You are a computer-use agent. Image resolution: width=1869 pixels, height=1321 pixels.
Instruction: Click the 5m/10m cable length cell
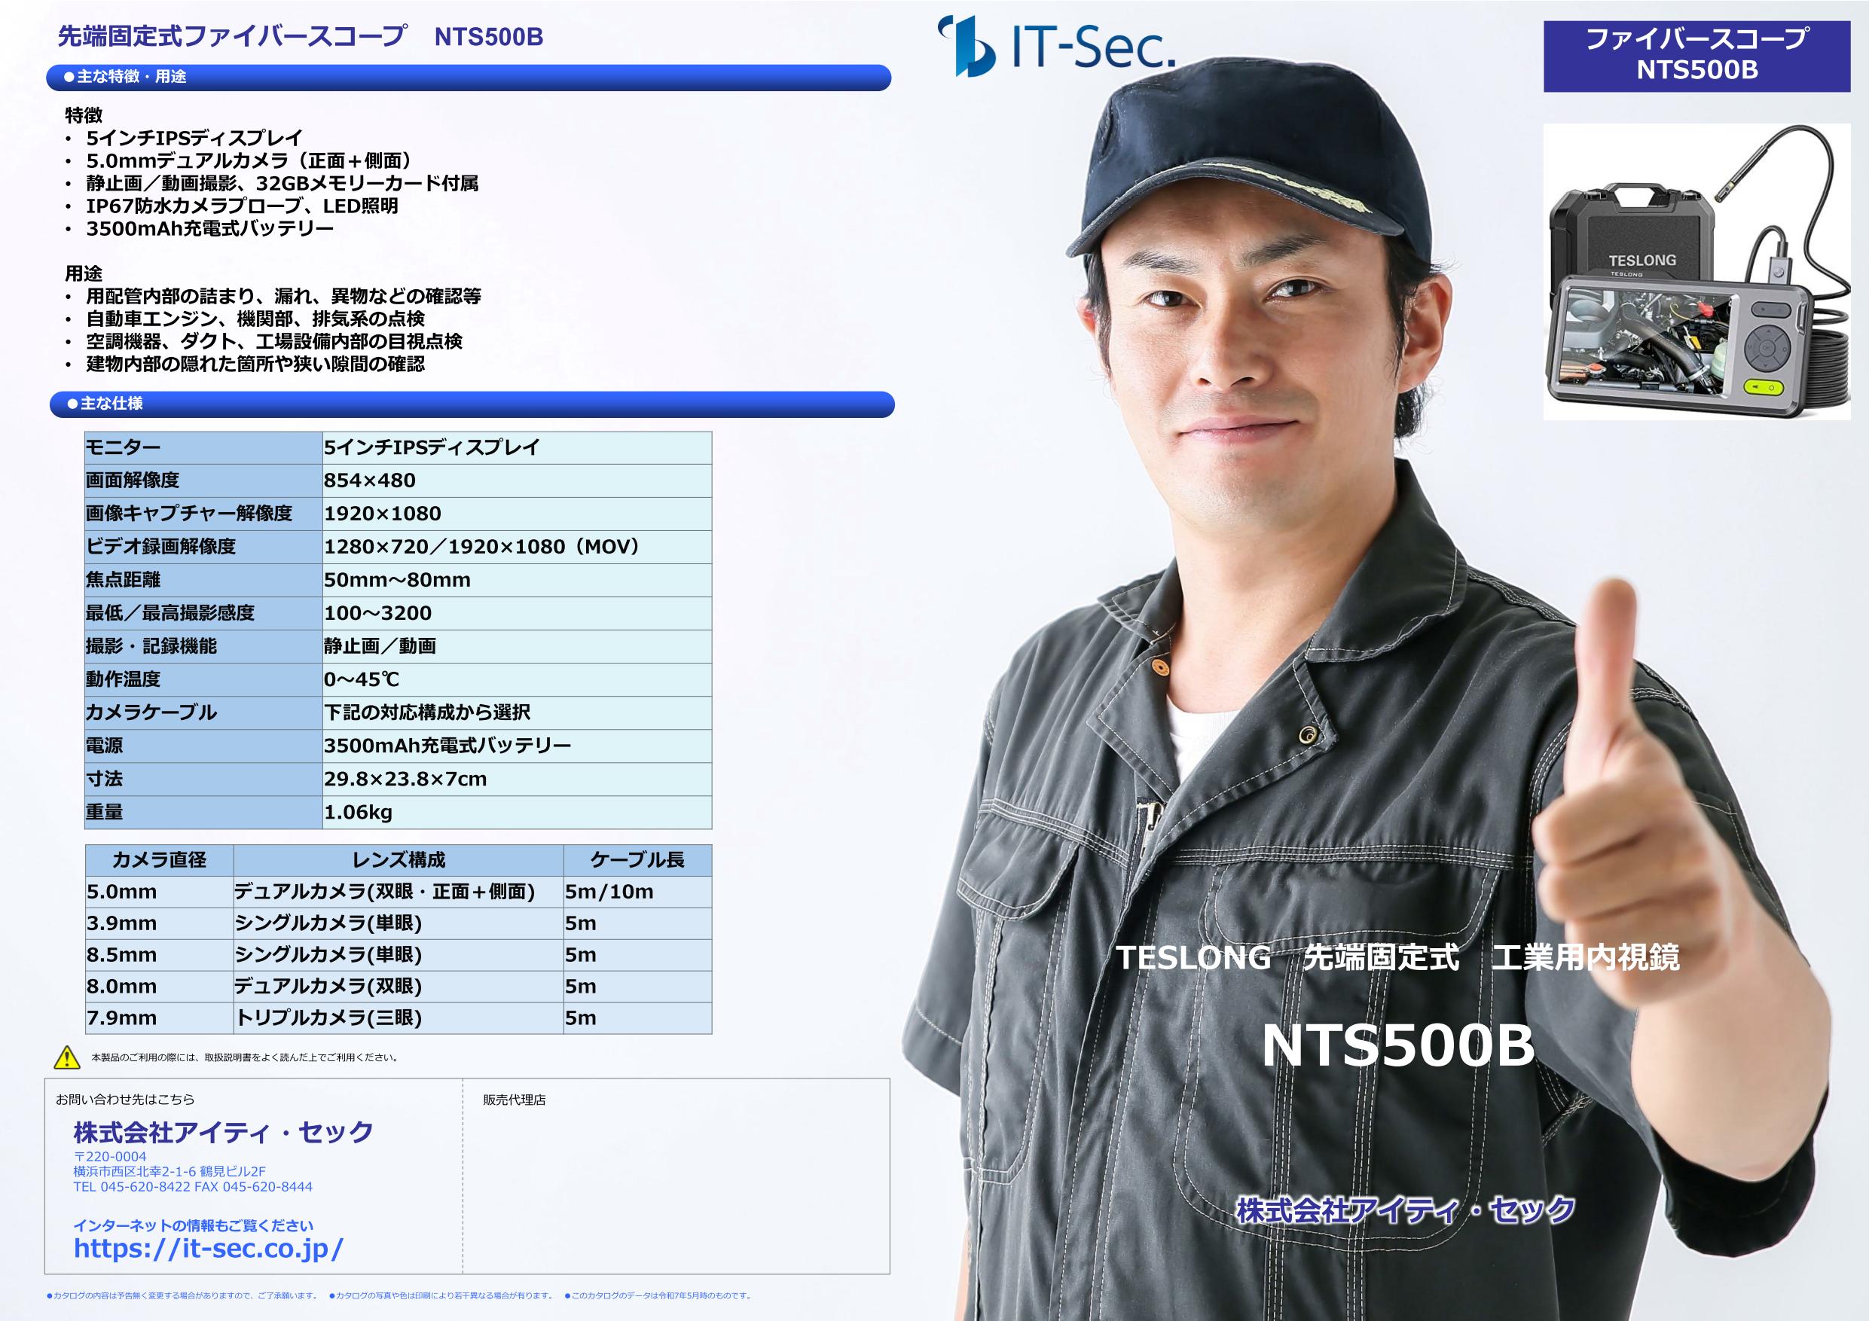pyautogui.click(x=637, y=892)
